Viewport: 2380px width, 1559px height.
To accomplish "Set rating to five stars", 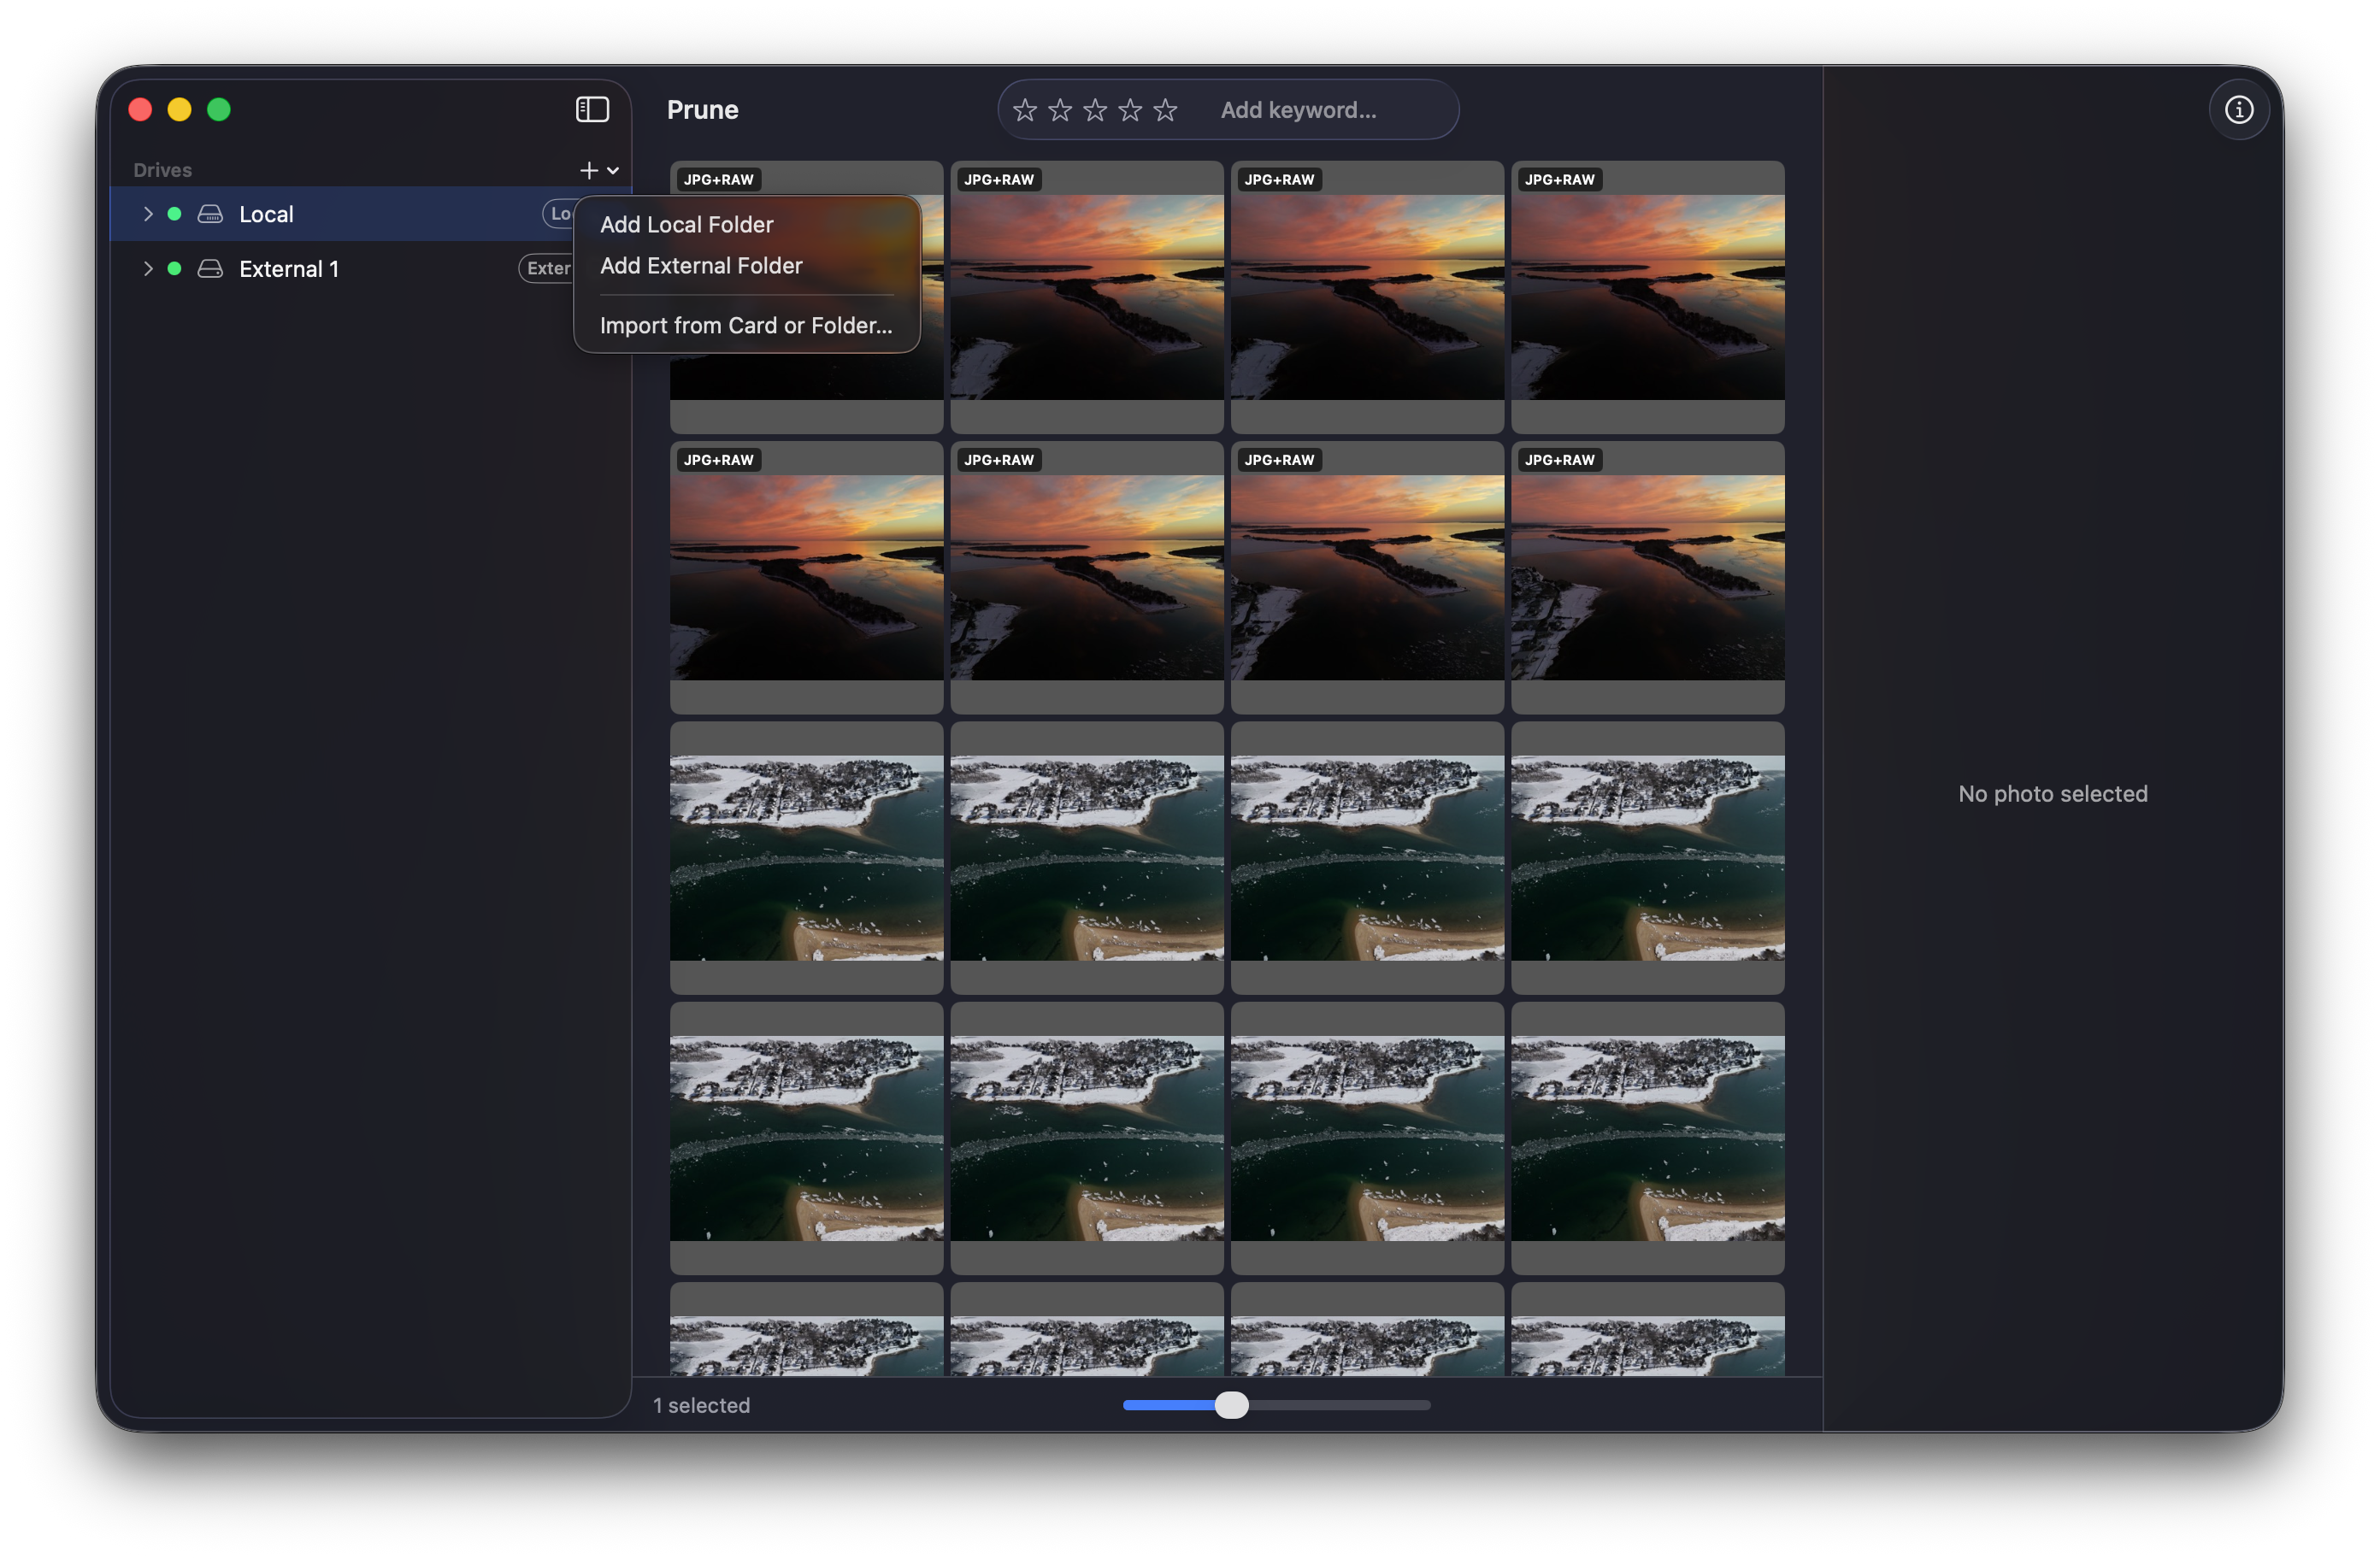I will tap(1165, 110).
